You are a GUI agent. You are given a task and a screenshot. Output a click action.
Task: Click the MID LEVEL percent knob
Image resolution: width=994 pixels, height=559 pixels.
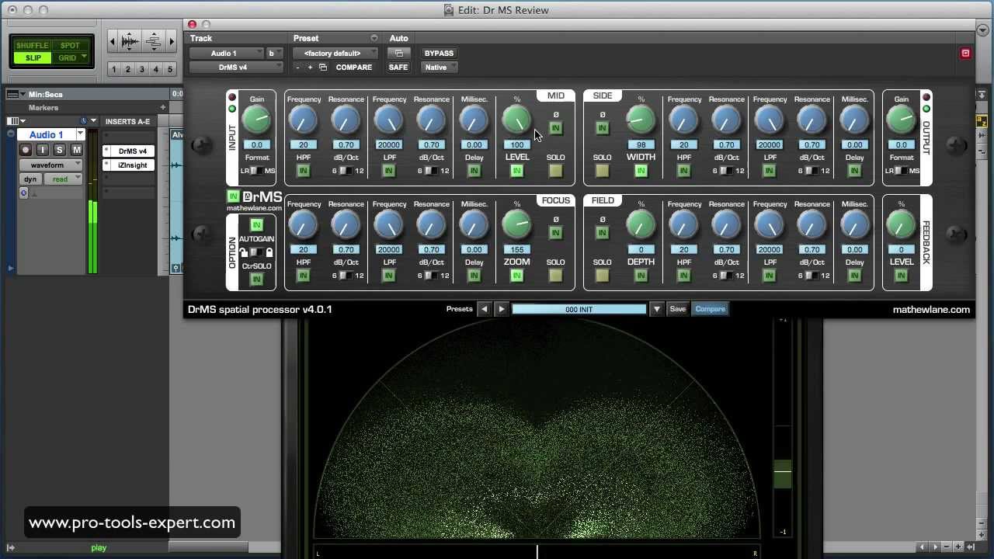pos(516,120)
